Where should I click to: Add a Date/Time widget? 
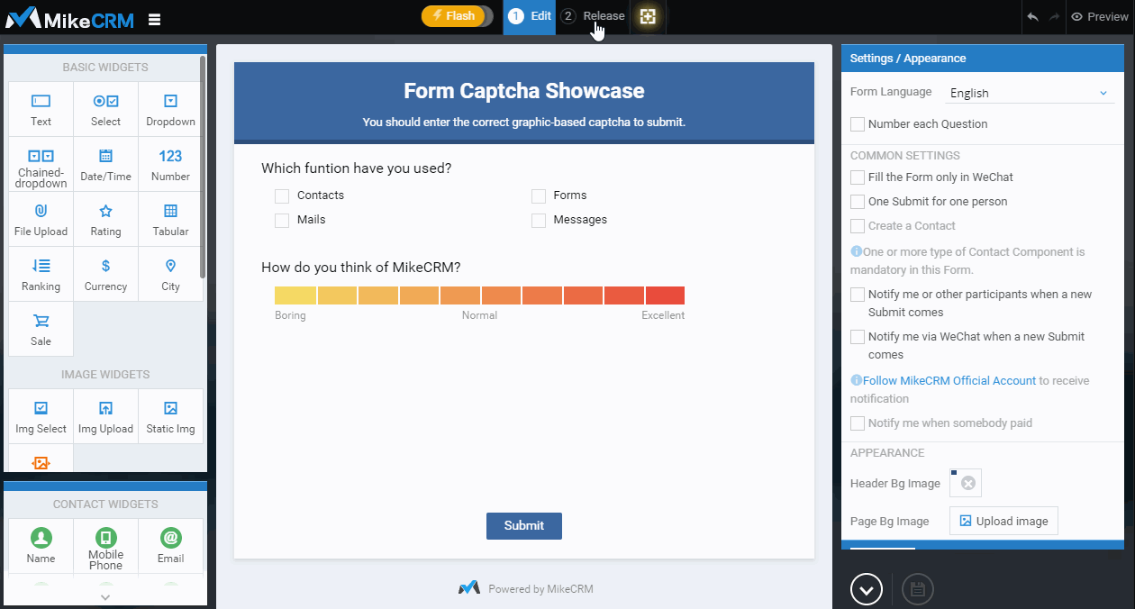pyautogui.click(x=105, y=164)
